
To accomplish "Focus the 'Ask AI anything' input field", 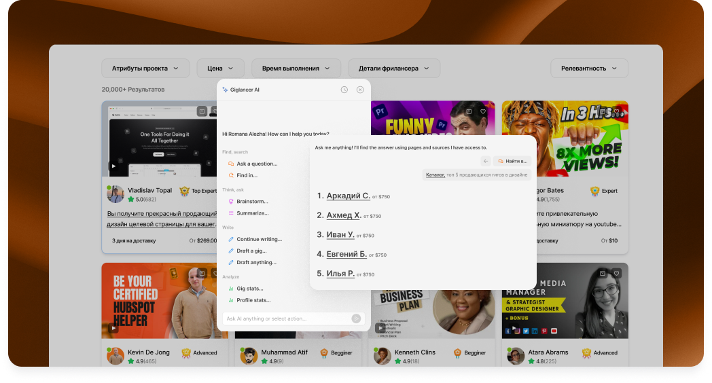I will [285, 318].
